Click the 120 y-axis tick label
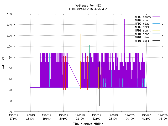Image resolution: width=168 pixels, height=126 pixels. (9, 36)
